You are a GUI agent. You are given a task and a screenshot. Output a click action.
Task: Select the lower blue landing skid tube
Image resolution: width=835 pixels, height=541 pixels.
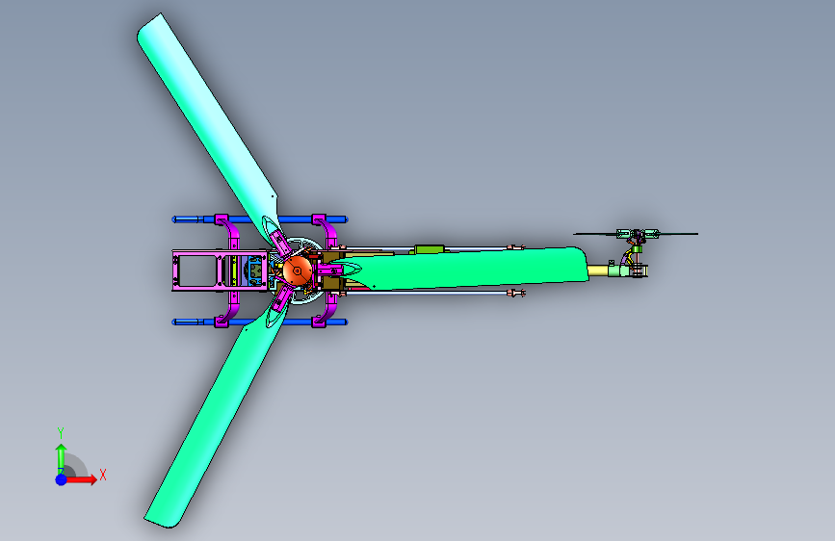[x=260, y=322]
